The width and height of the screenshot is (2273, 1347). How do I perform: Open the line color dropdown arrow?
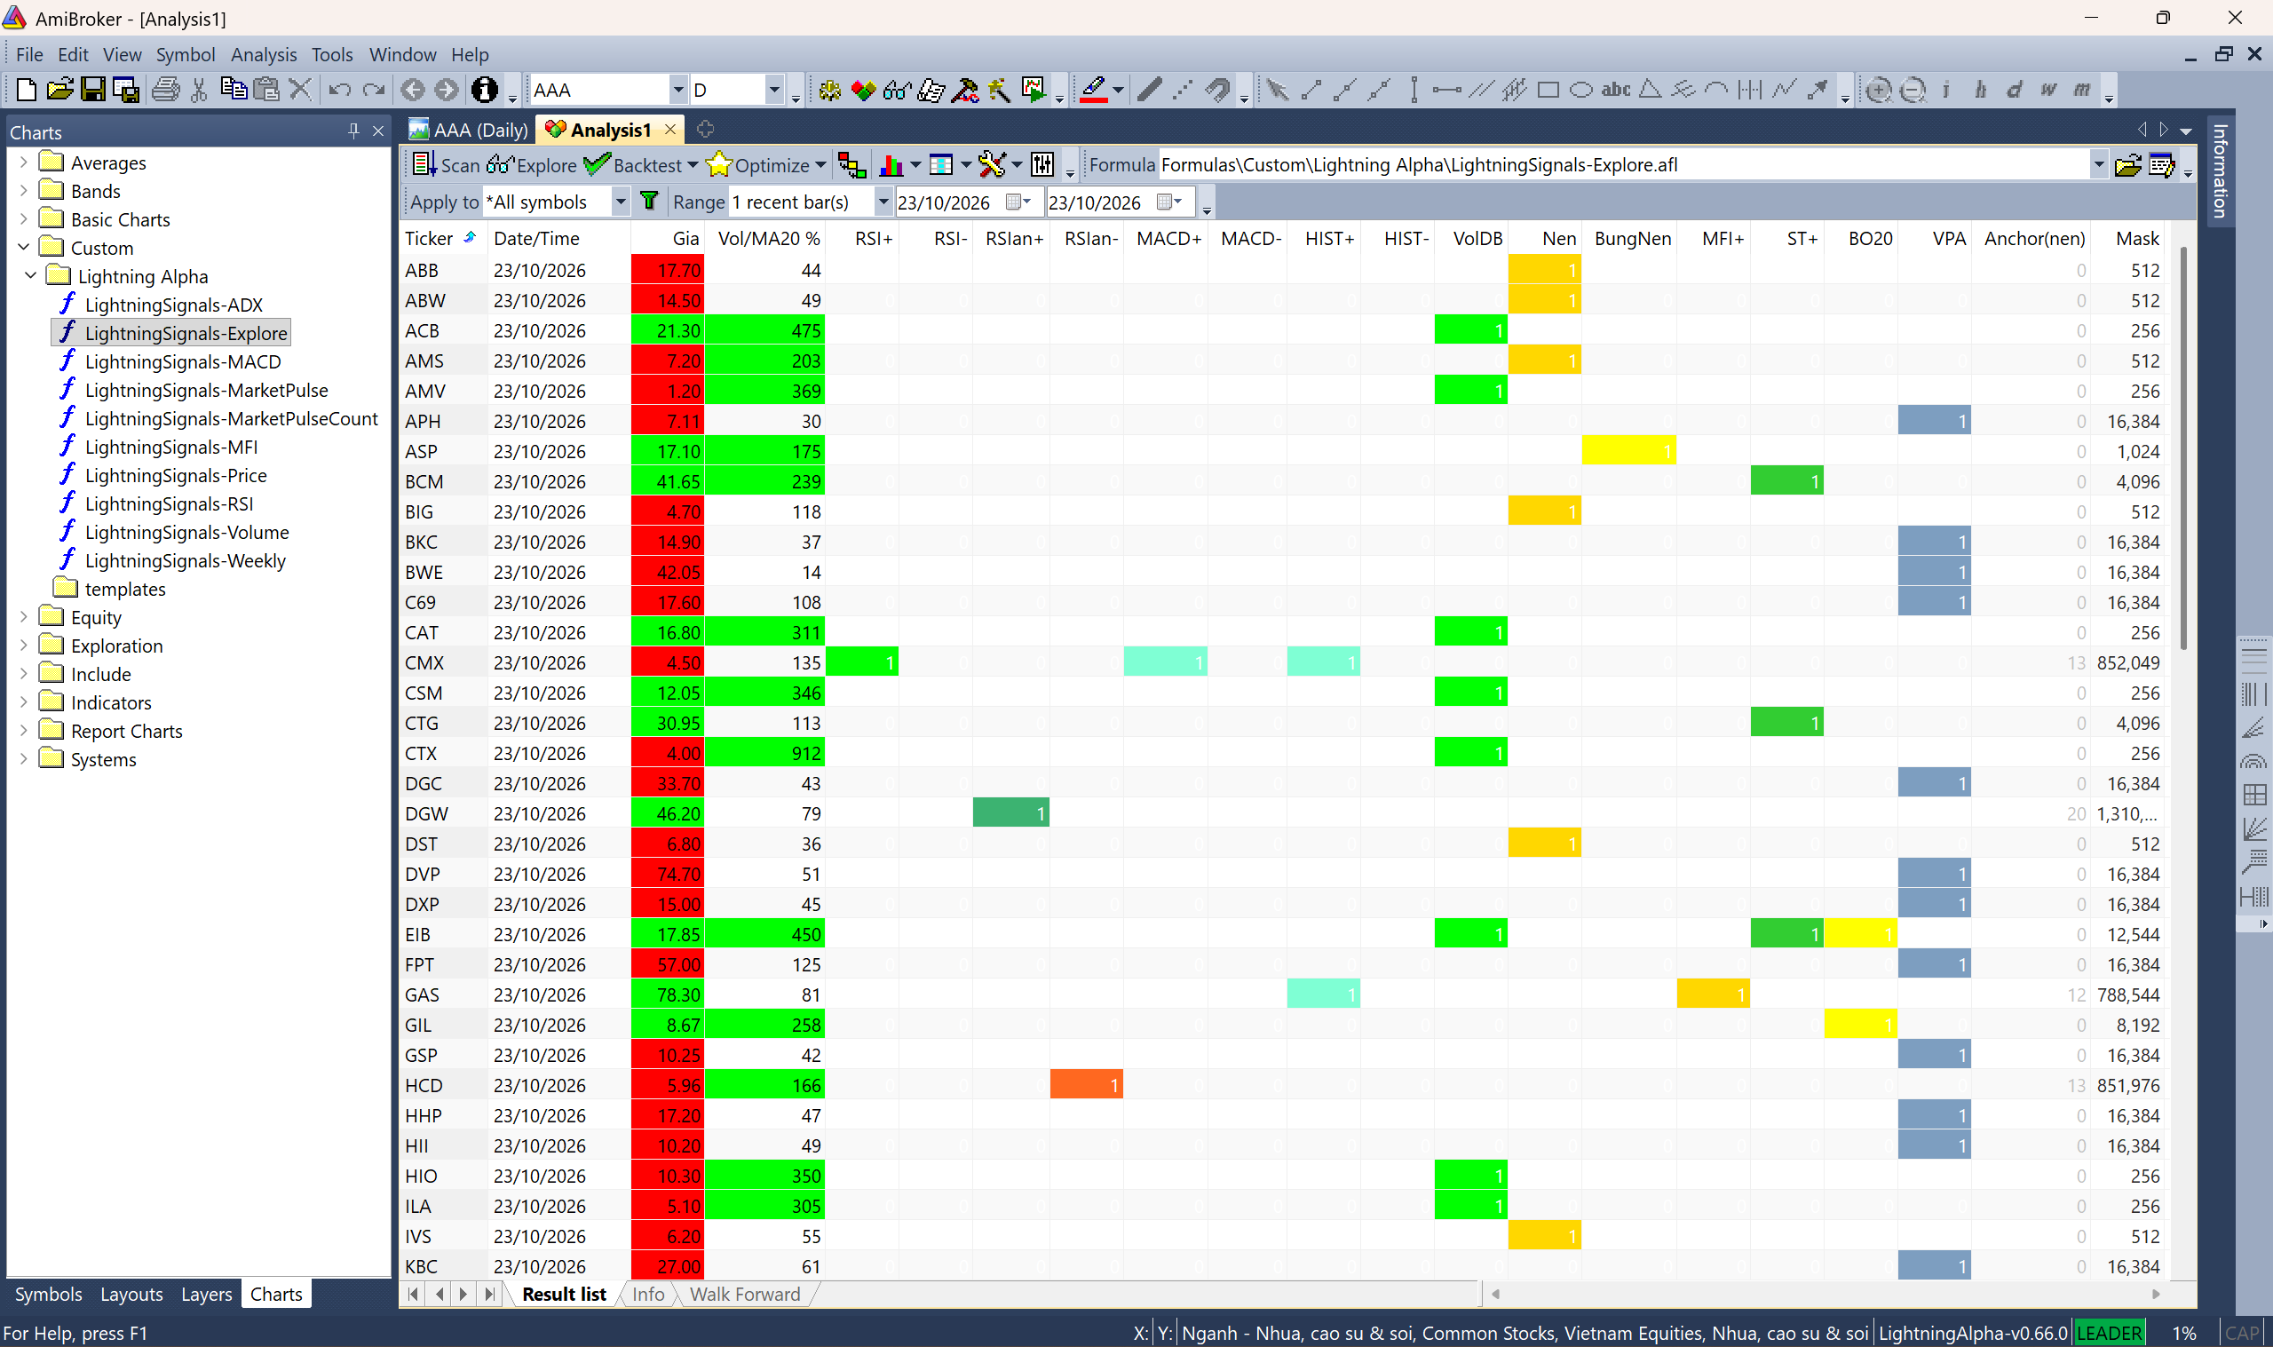(x=1118, y=90)
